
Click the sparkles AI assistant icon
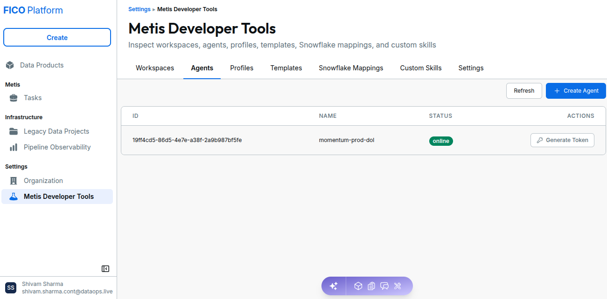click(x=334, y=286)
